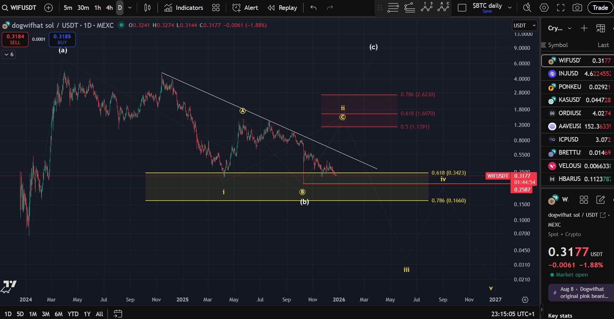Select INJUSD row in the watchlist
This screenshot has width=614, height=319.
pyautogui.click(x=577, y=73)
